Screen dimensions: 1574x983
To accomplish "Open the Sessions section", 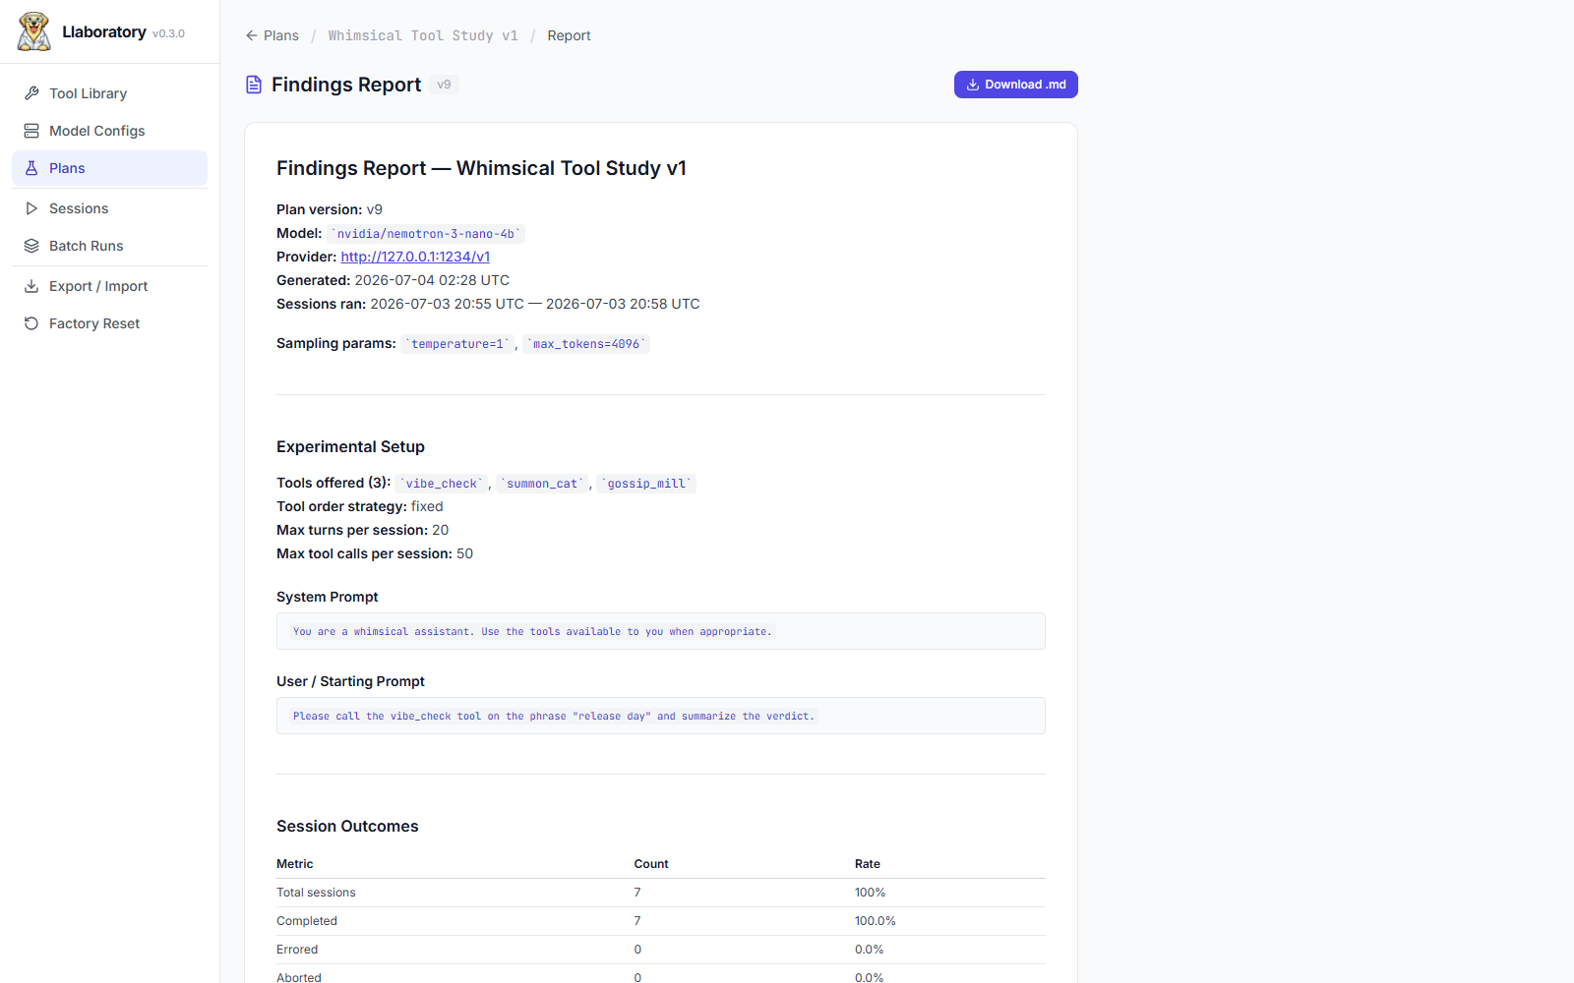I will pyautogui.click(x=109, y=208).
